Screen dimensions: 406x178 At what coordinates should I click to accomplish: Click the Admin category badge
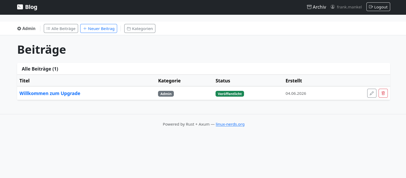pos(166,94)
